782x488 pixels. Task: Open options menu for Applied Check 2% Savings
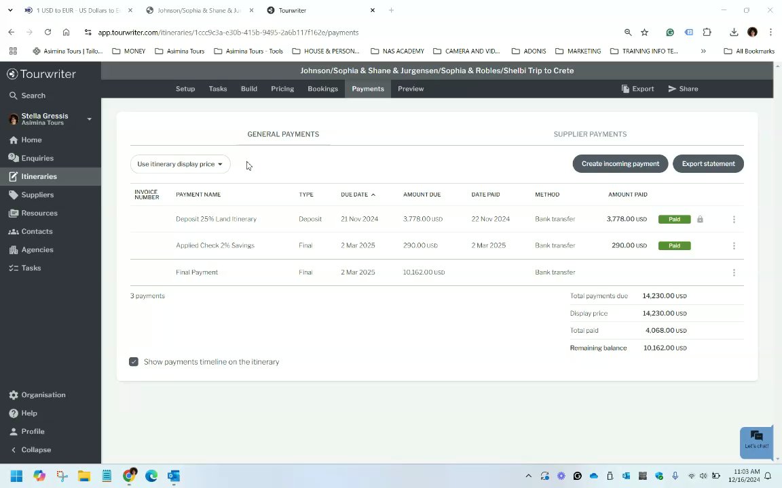tap(734, 245)
